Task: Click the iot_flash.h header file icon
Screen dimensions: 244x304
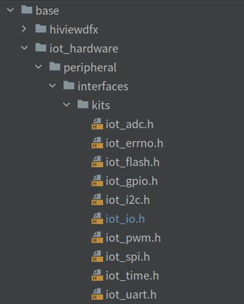Action: tap(97, 162)
